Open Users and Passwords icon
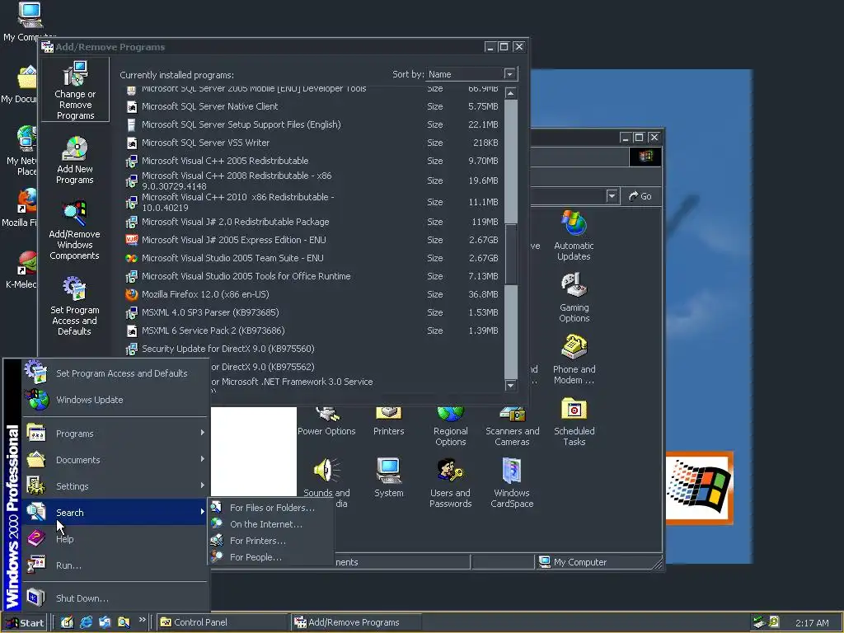This screenshot has width=844, height=633. click(x=451, y=483)
